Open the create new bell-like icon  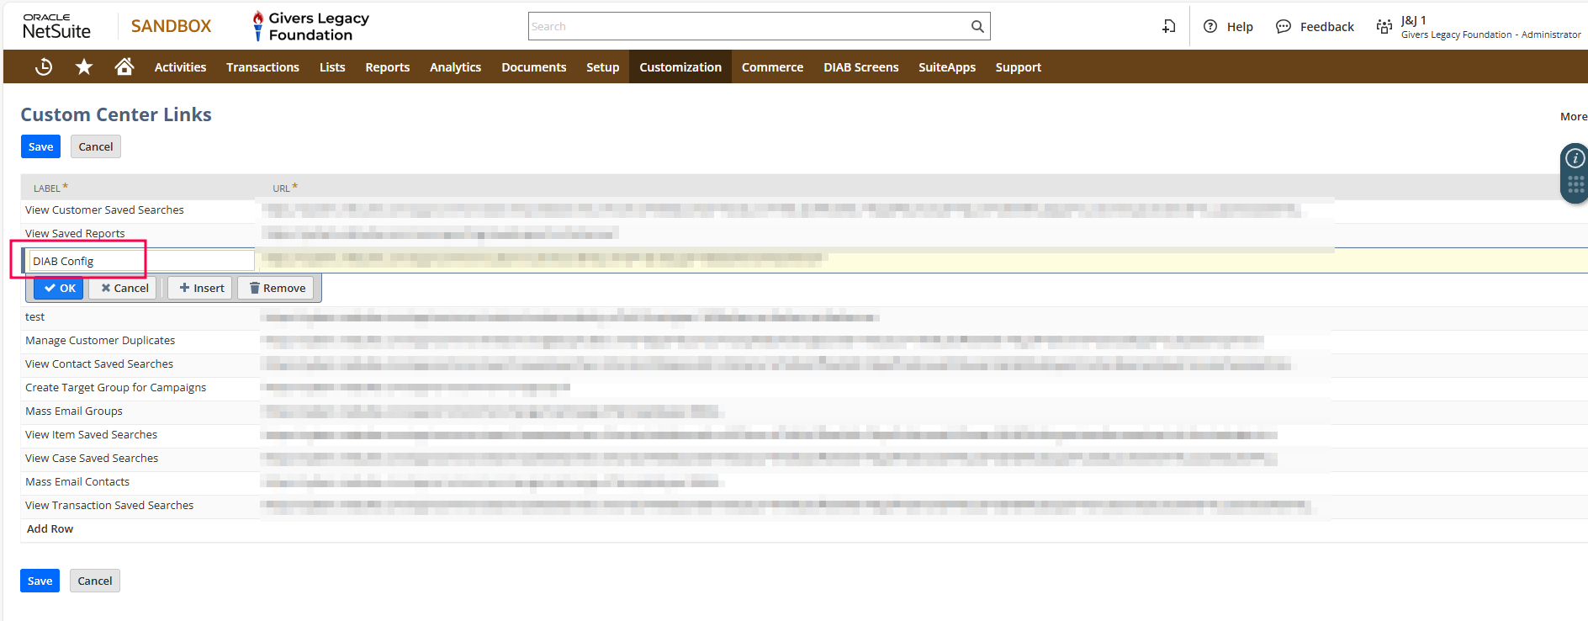[x=1169, y=27]
